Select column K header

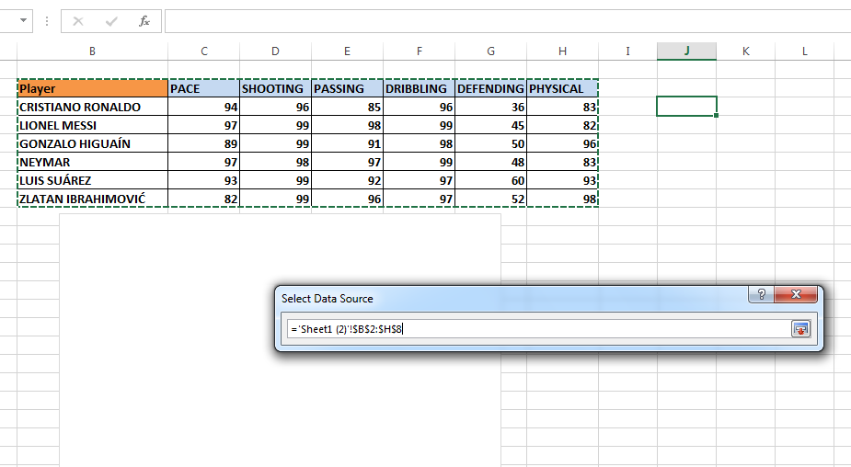(746, 51)
